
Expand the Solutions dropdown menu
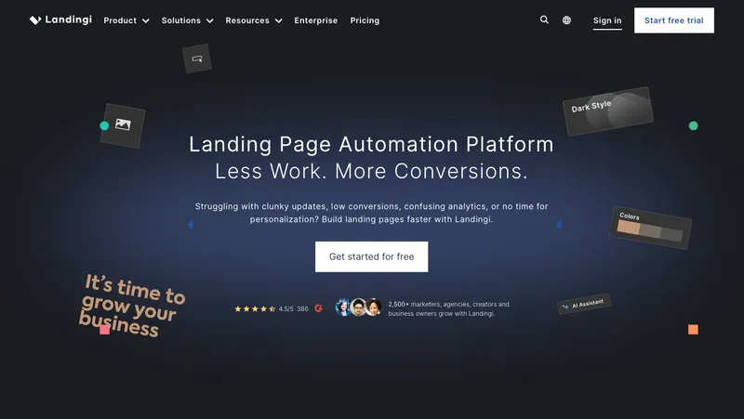point(188,20)
